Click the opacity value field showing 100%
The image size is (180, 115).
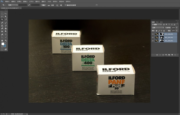tap(174, 28)
